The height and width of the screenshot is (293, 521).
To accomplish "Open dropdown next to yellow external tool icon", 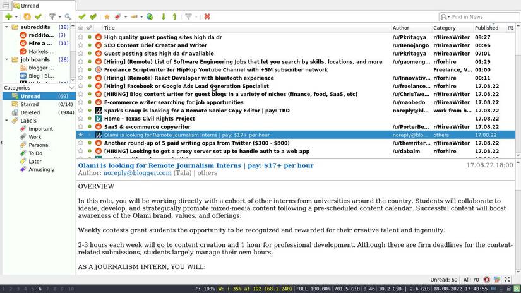I will (x=141, y=17).
